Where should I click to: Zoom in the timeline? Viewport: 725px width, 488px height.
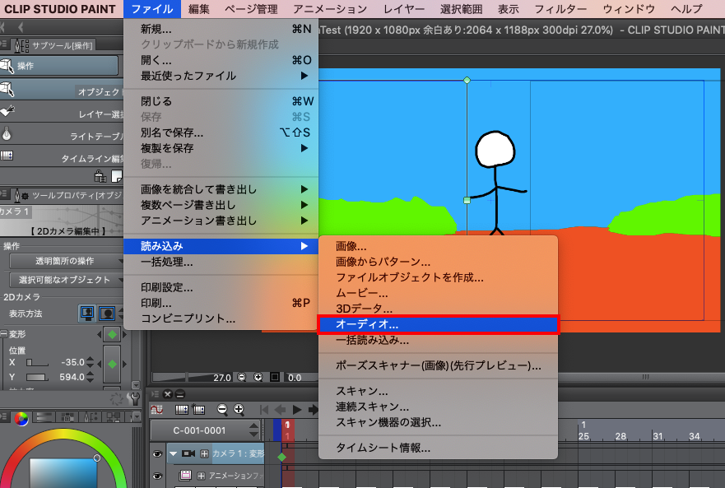(x=239, y=409)
